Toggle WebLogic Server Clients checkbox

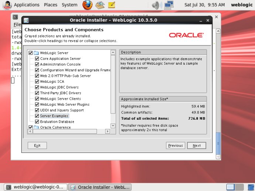(x=37, y=99)
